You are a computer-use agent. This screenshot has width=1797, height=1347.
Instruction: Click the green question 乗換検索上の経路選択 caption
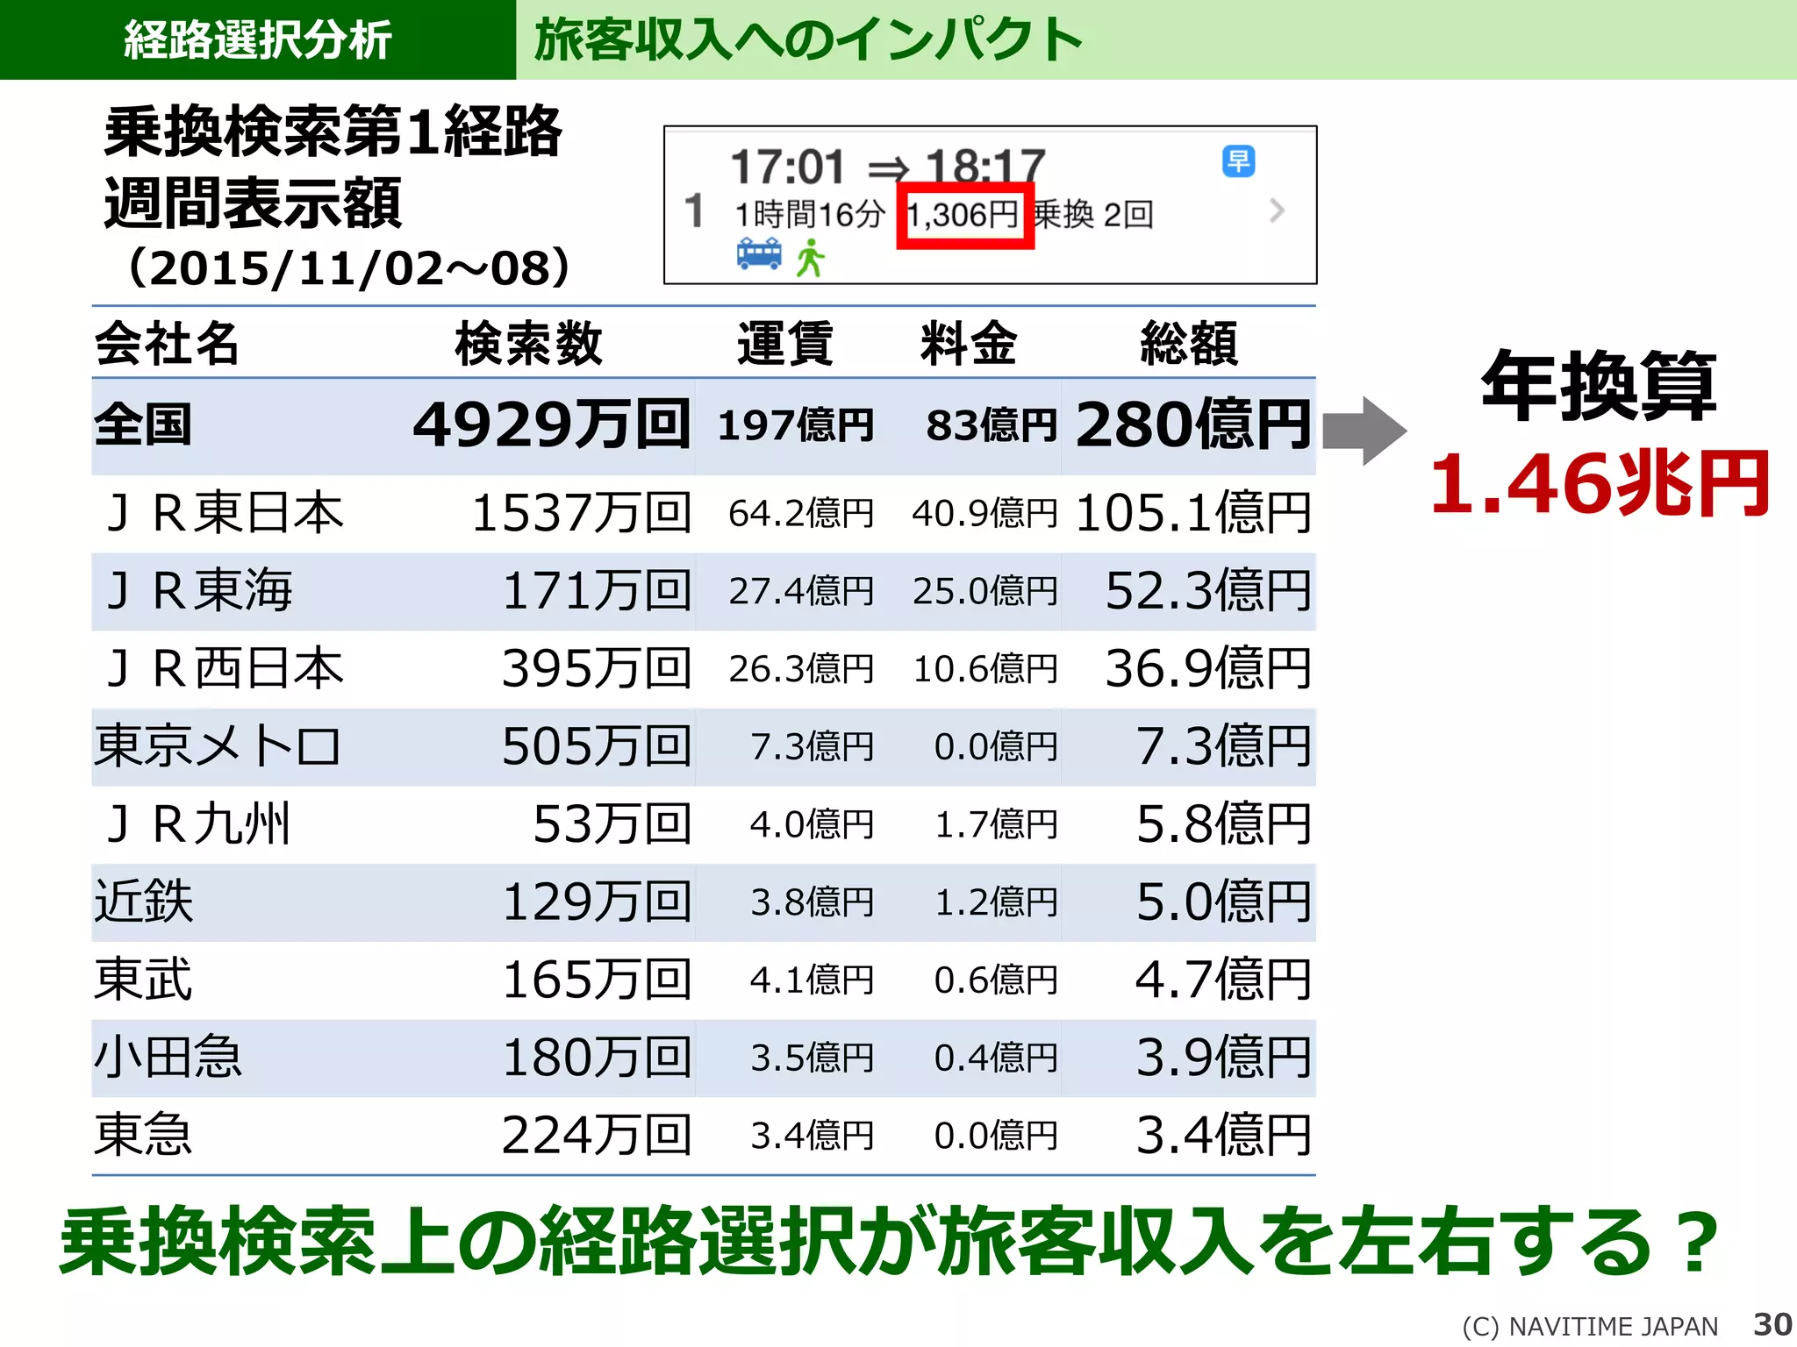coord(890,1241)
